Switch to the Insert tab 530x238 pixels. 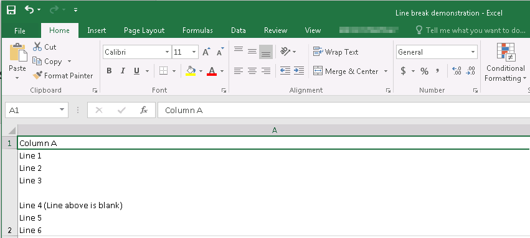point(97,30)
